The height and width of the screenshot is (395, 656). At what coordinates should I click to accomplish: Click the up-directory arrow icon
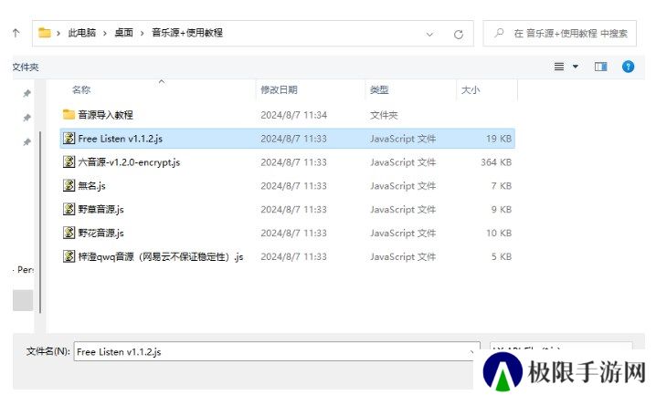[x=16, y=33]
